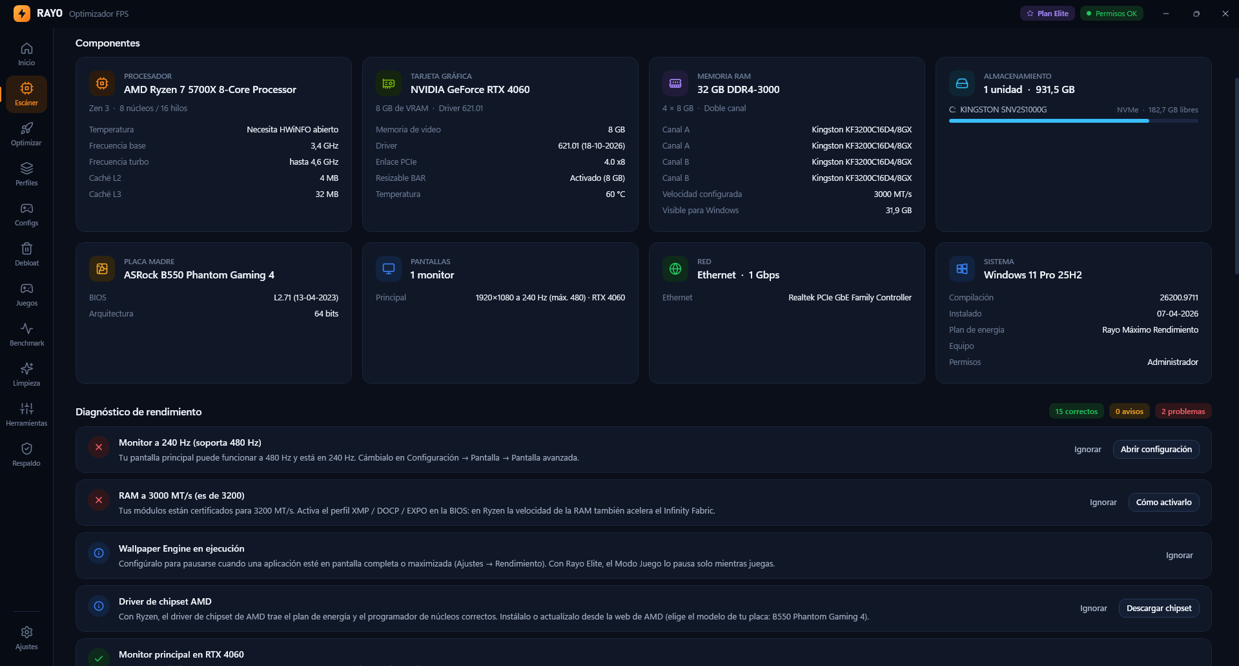Viewport: 1239px width, 666px height.
Task: Filter diagnostics by 2 problemas badge
Action: [1183, 411]
